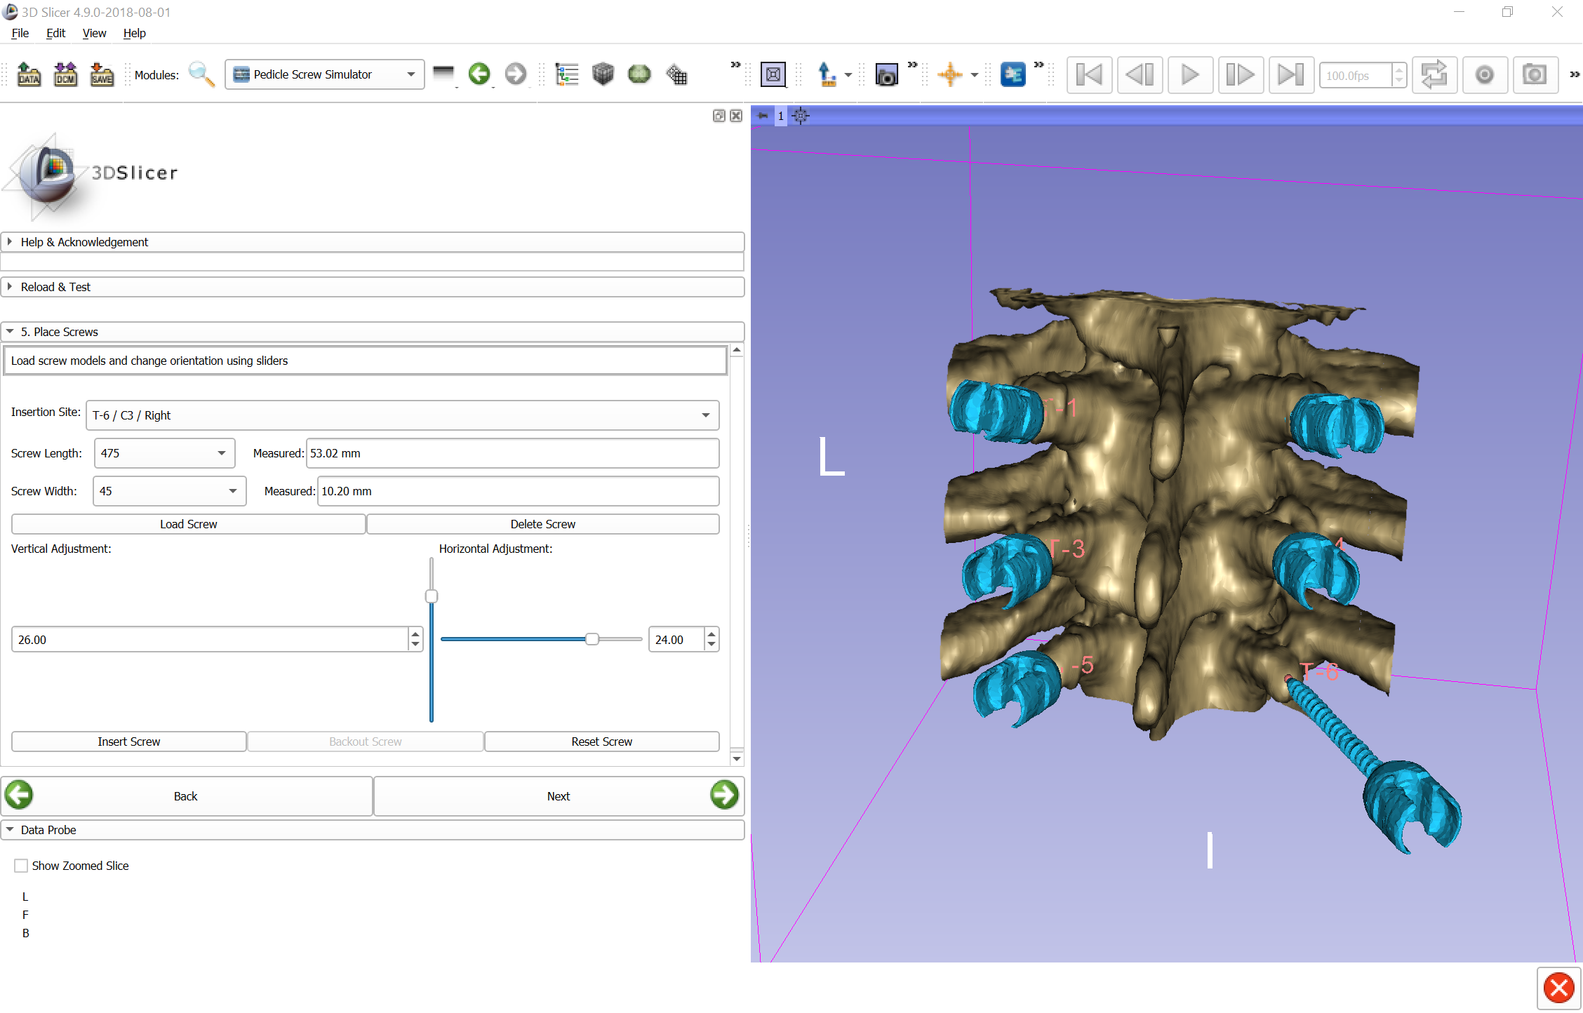This screenshot has width=1583, height=1013.
Task: Open the module search magnifier
Action: pyautogui.click(x=201, y=74)
